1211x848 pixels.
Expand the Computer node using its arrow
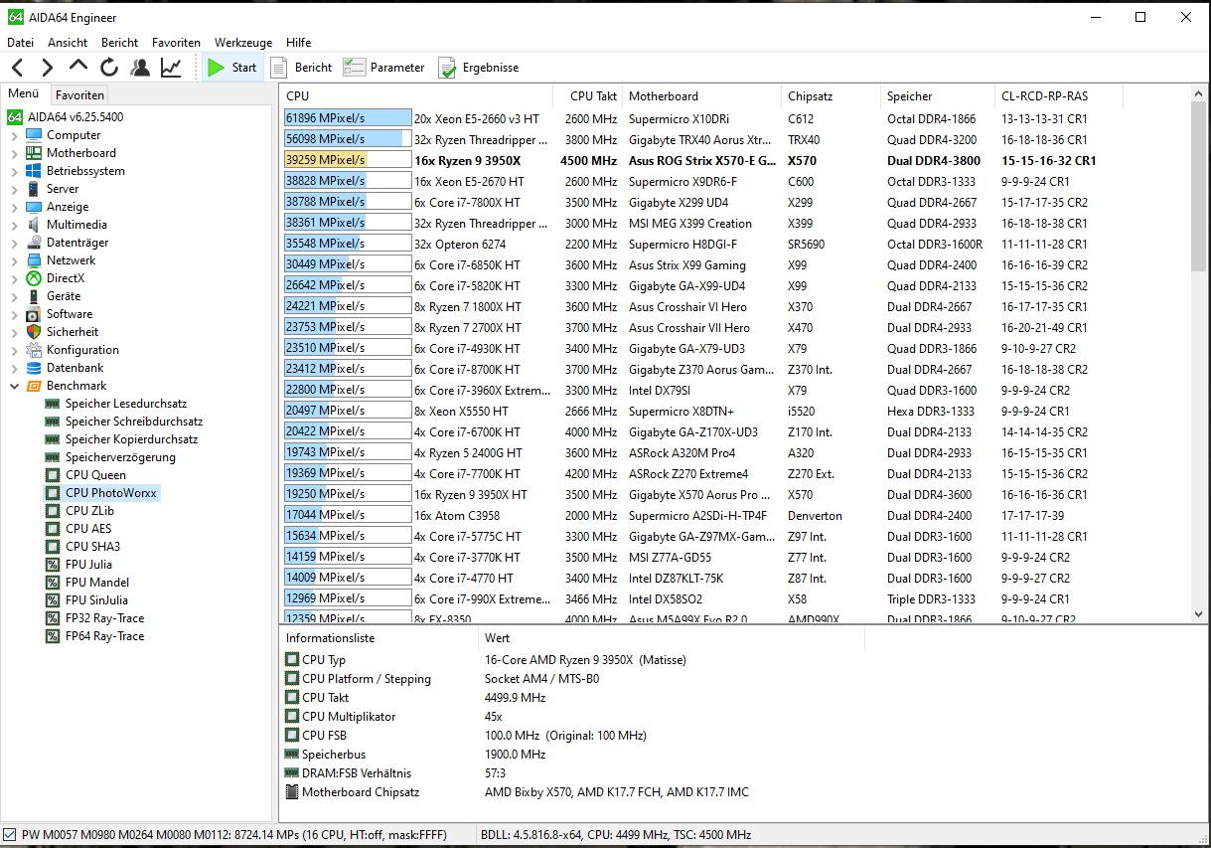click(14, 135)
